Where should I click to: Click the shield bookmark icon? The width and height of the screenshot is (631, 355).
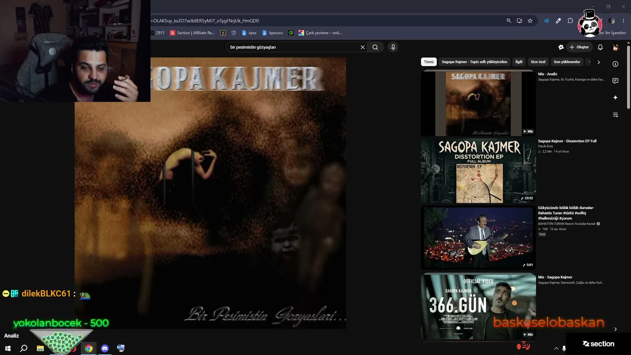pyautogui.click(x=234, y=33)
